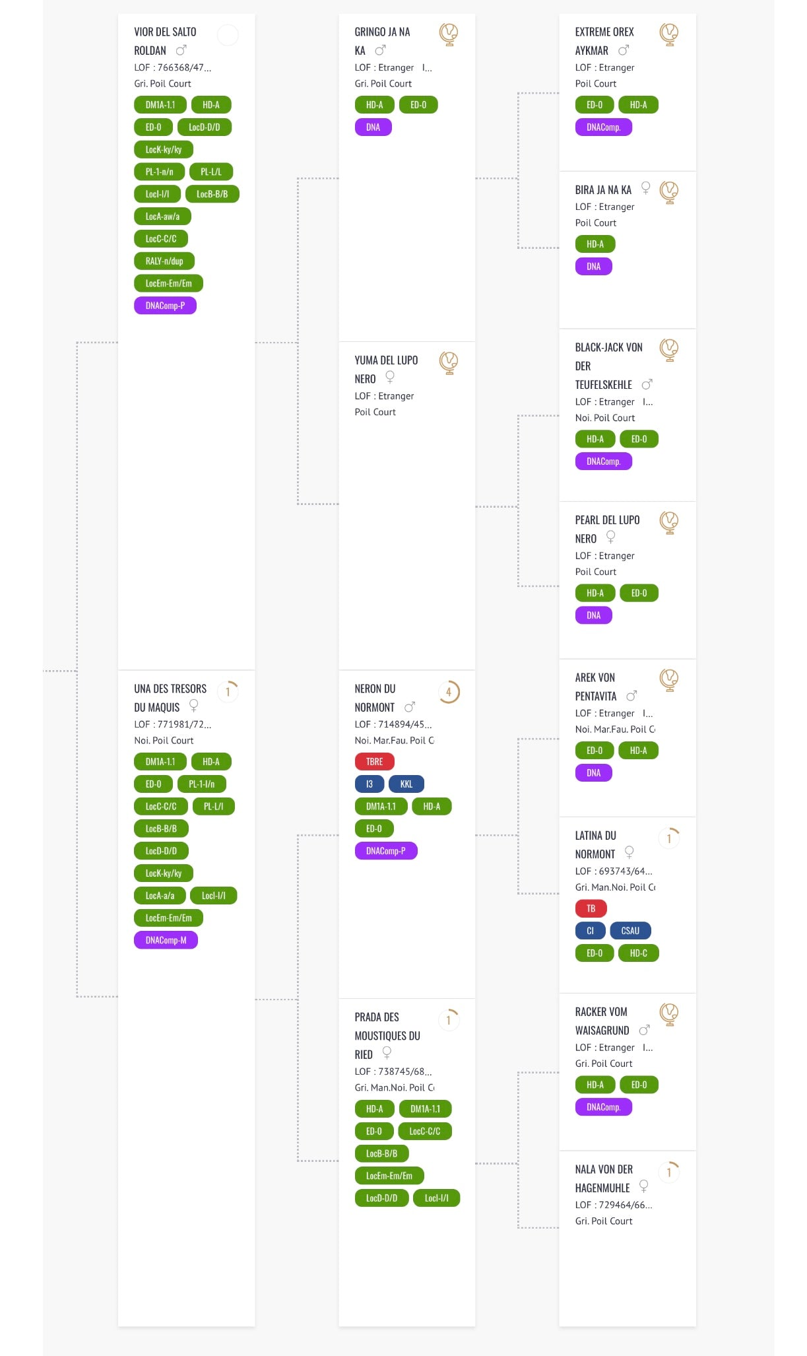The width and height of the screenshot is (807, 1356).
Task: Click the circular badge showing 4 on NERON DU NORMONT
Action: 449,692
